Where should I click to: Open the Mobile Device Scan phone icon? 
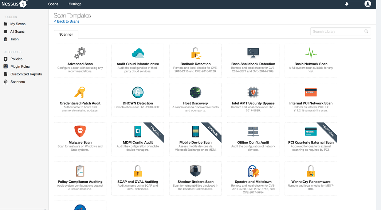click(196, 132)
